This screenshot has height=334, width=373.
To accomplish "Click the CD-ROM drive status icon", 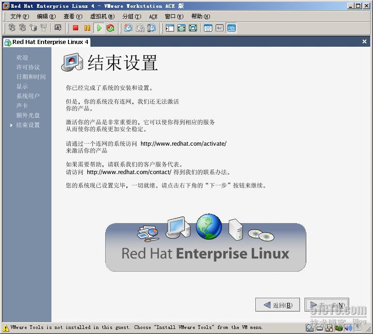I will click(310, 328).
